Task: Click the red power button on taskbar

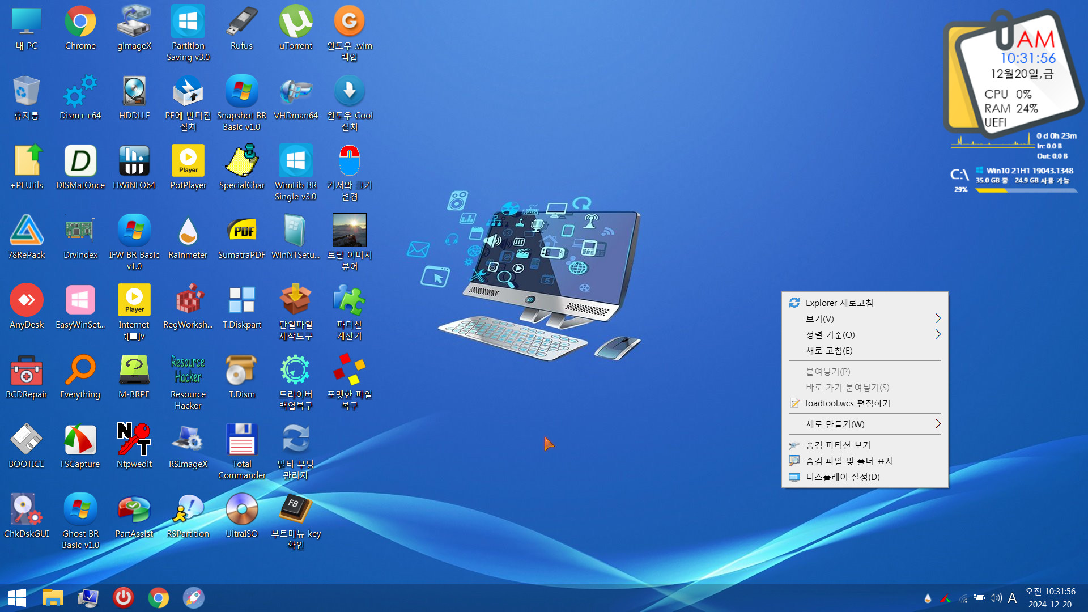Action: (x=123, y=598)
